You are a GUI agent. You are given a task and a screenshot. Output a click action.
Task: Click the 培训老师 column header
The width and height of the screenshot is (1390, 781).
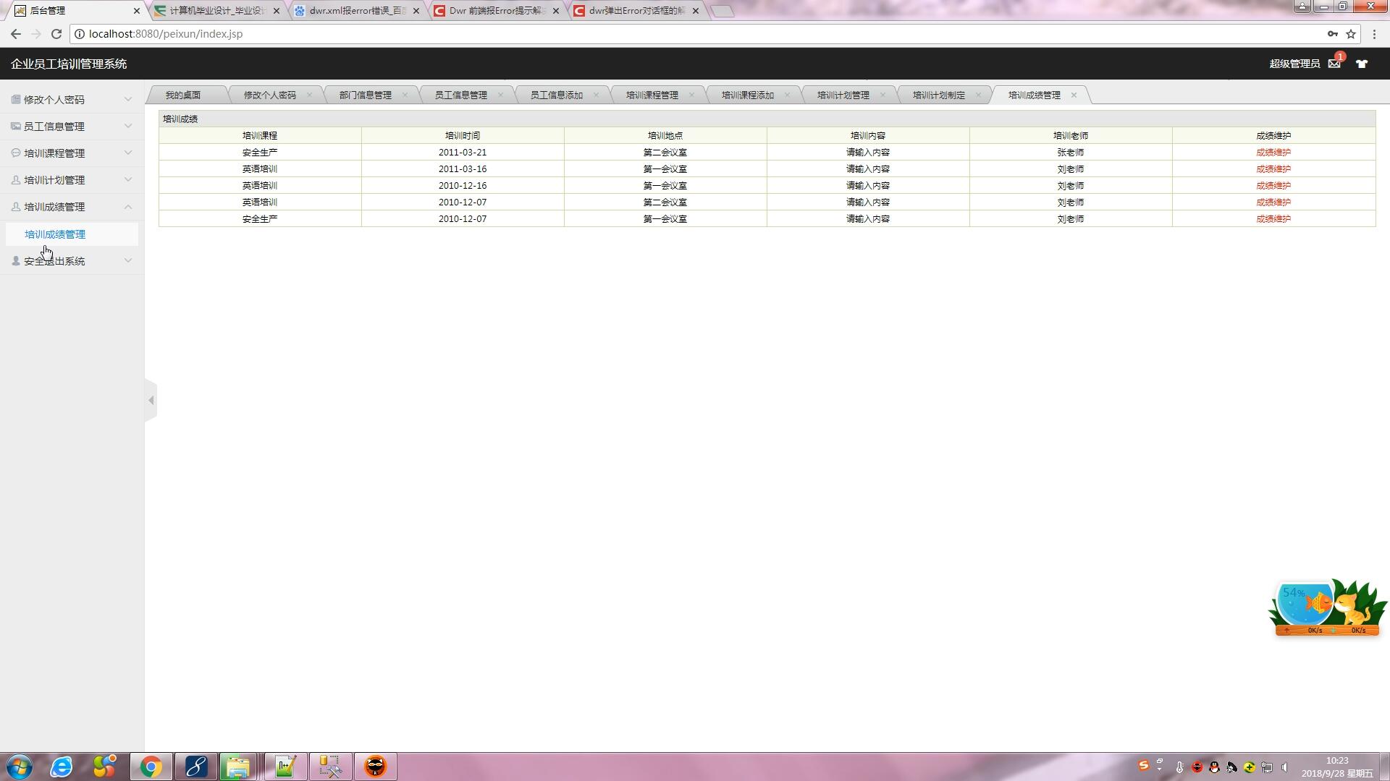pyautogui.click(x=1071, y=136)
